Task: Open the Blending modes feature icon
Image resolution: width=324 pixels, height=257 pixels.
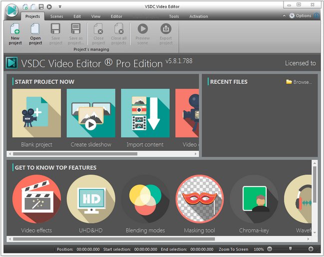Action: [145, 199]
